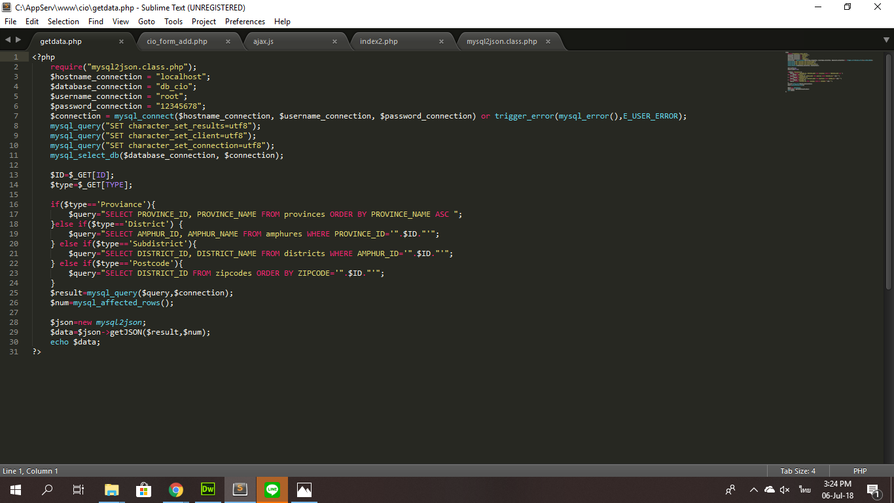Screen dimensions: 894x503
Task: Close the index2.php tab
Action: [x=441, y=41]
